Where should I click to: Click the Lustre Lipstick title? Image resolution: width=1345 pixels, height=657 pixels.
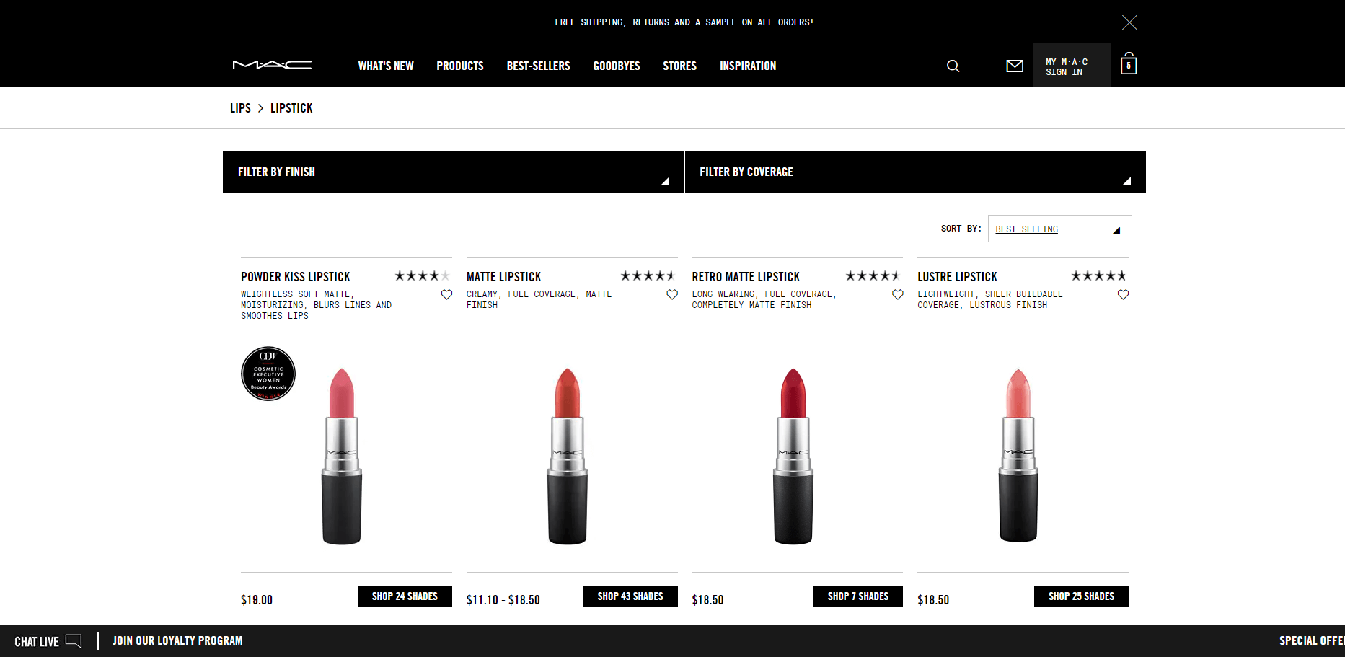click(957, 277)
